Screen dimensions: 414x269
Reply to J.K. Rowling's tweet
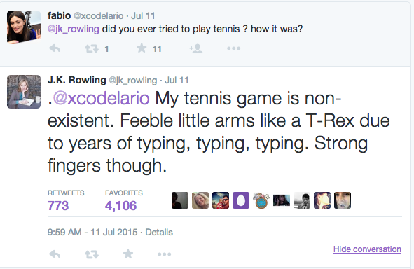[x=55, y=254]
